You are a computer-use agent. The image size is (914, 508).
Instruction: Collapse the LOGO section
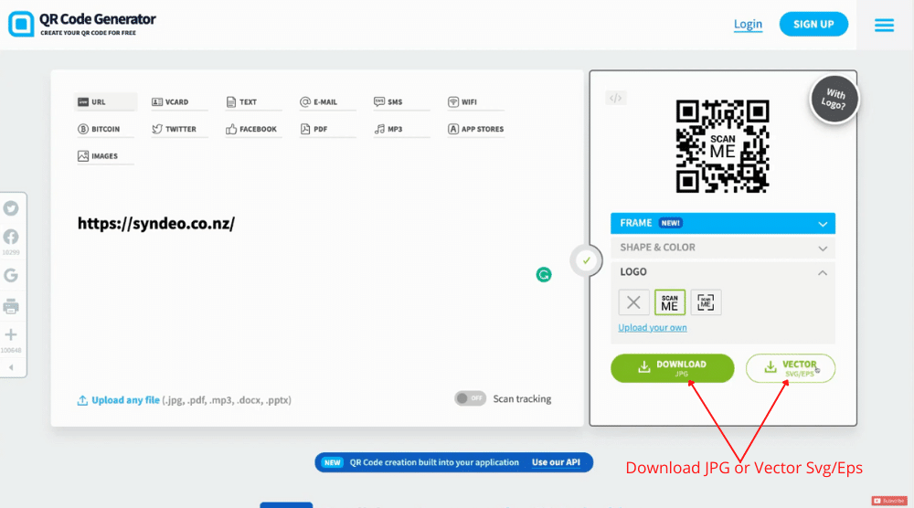click(x=723, y=272)
